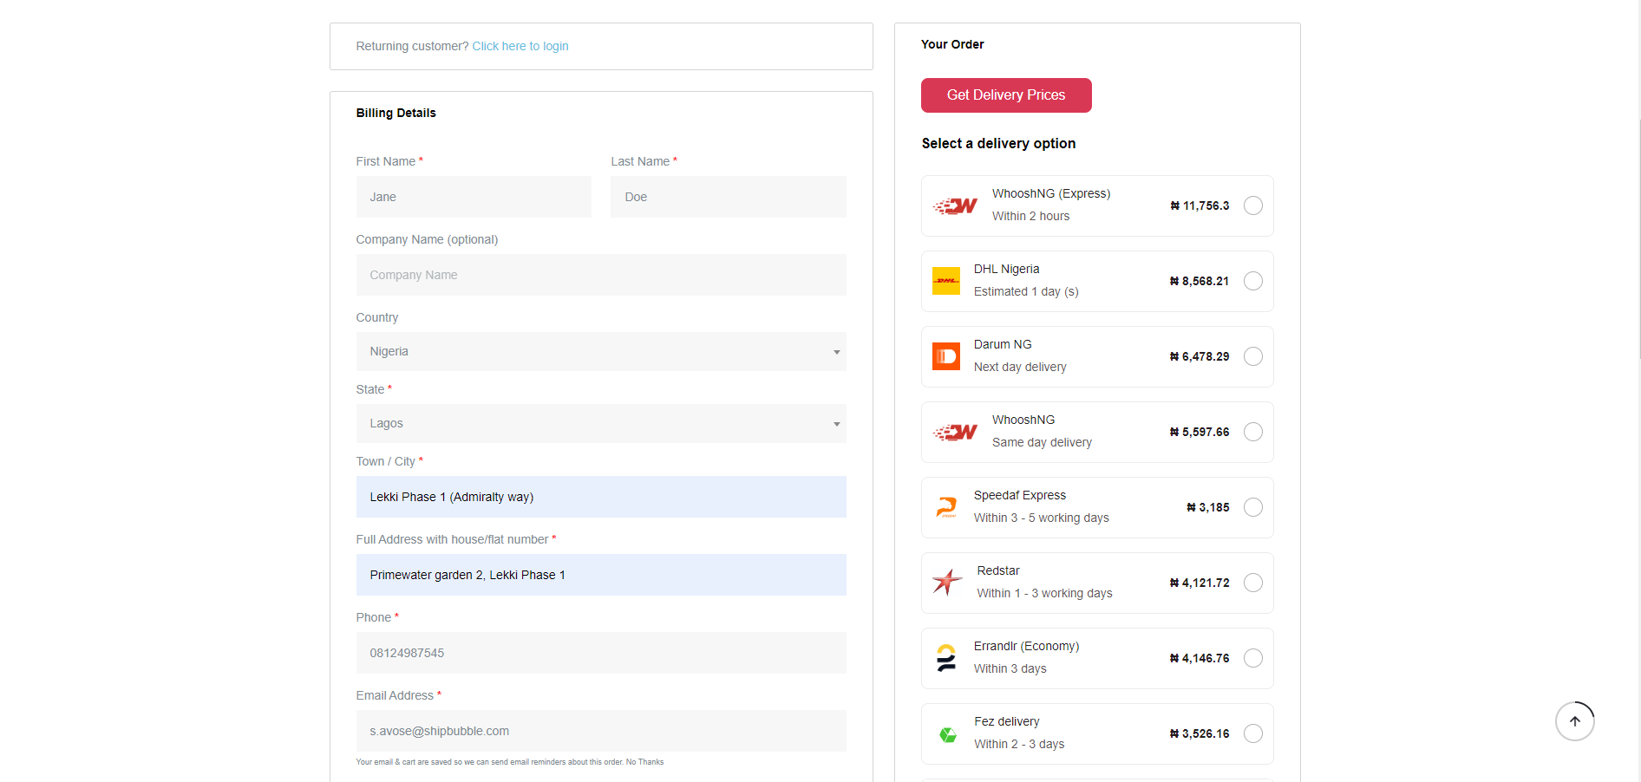Open the Country dropdown showing Nigeria
This screenshot has height=782, width=1641.
[601, 351]
